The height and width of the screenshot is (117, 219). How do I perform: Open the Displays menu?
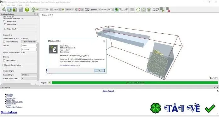click(x=20, y=5)
